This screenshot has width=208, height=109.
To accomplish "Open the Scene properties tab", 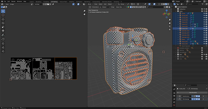I will tap(174, 102).
